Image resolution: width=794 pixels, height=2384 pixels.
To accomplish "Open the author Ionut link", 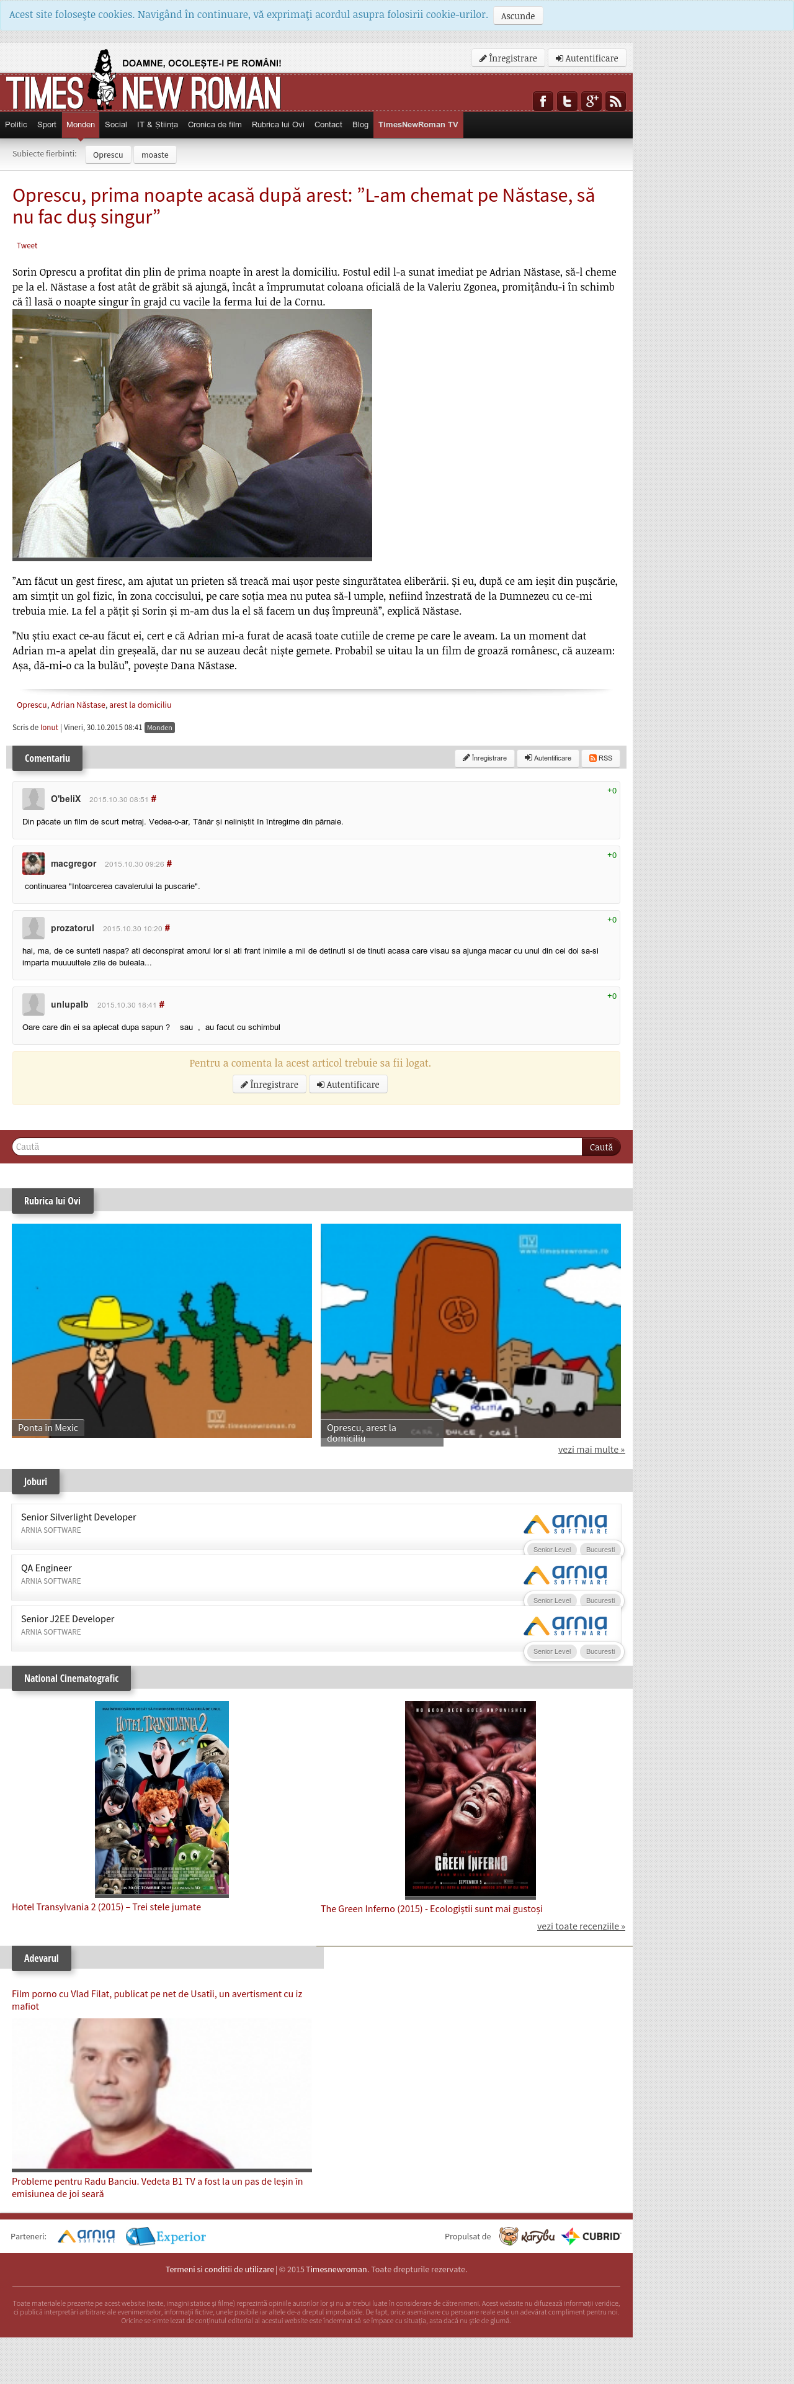I will (49, 728).
